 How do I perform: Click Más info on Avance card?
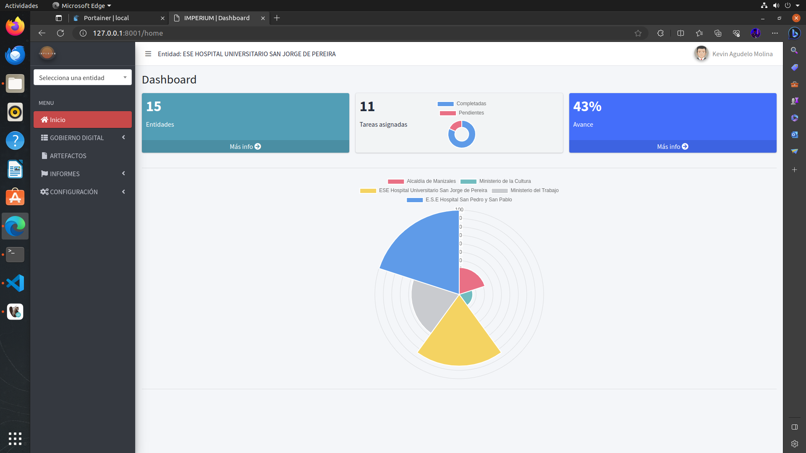pyautogui.click(x=673, y=146)
